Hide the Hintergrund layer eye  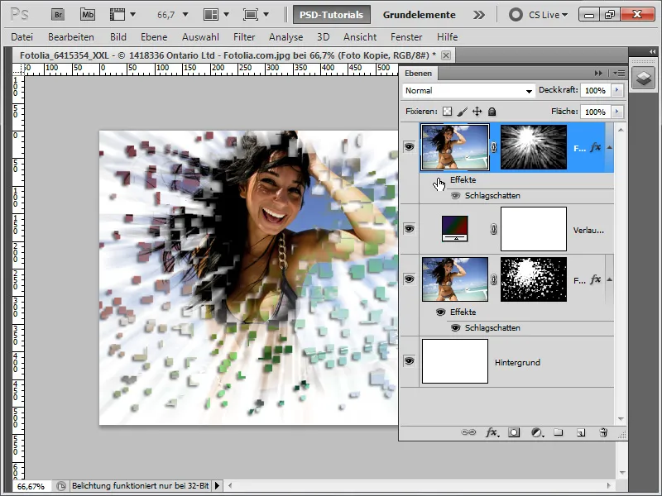click(x=409, y=361)
